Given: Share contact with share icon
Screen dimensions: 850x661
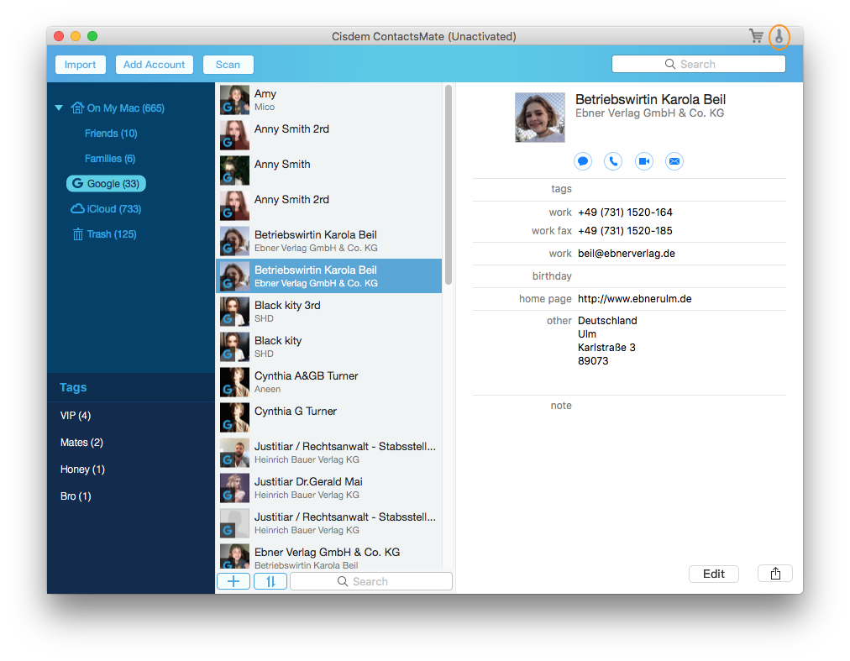Looking at the screenshot, I should [775, 574].
